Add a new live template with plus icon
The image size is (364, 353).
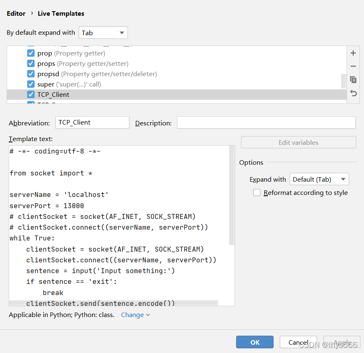pyautogui.click(x=353, y=53)
